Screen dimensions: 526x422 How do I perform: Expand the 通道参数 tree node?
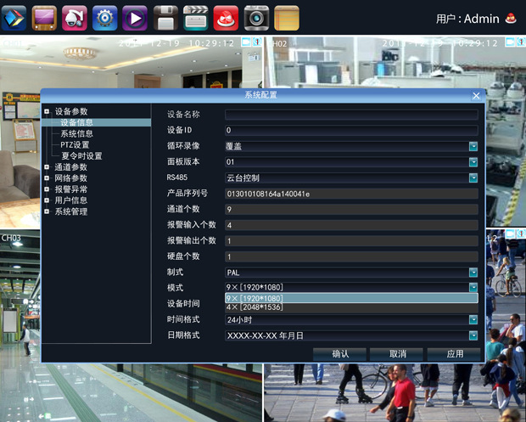47,167
